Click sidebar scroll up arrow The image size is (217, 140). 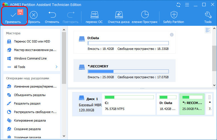point(64,30)
